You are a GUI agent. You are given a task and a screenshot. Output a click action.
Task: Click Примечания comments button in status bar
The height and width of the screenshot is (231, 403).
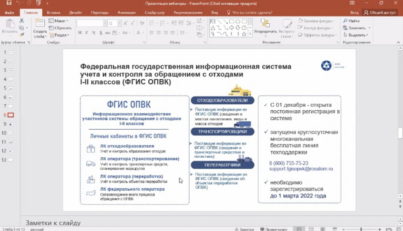tap(274, 229)
